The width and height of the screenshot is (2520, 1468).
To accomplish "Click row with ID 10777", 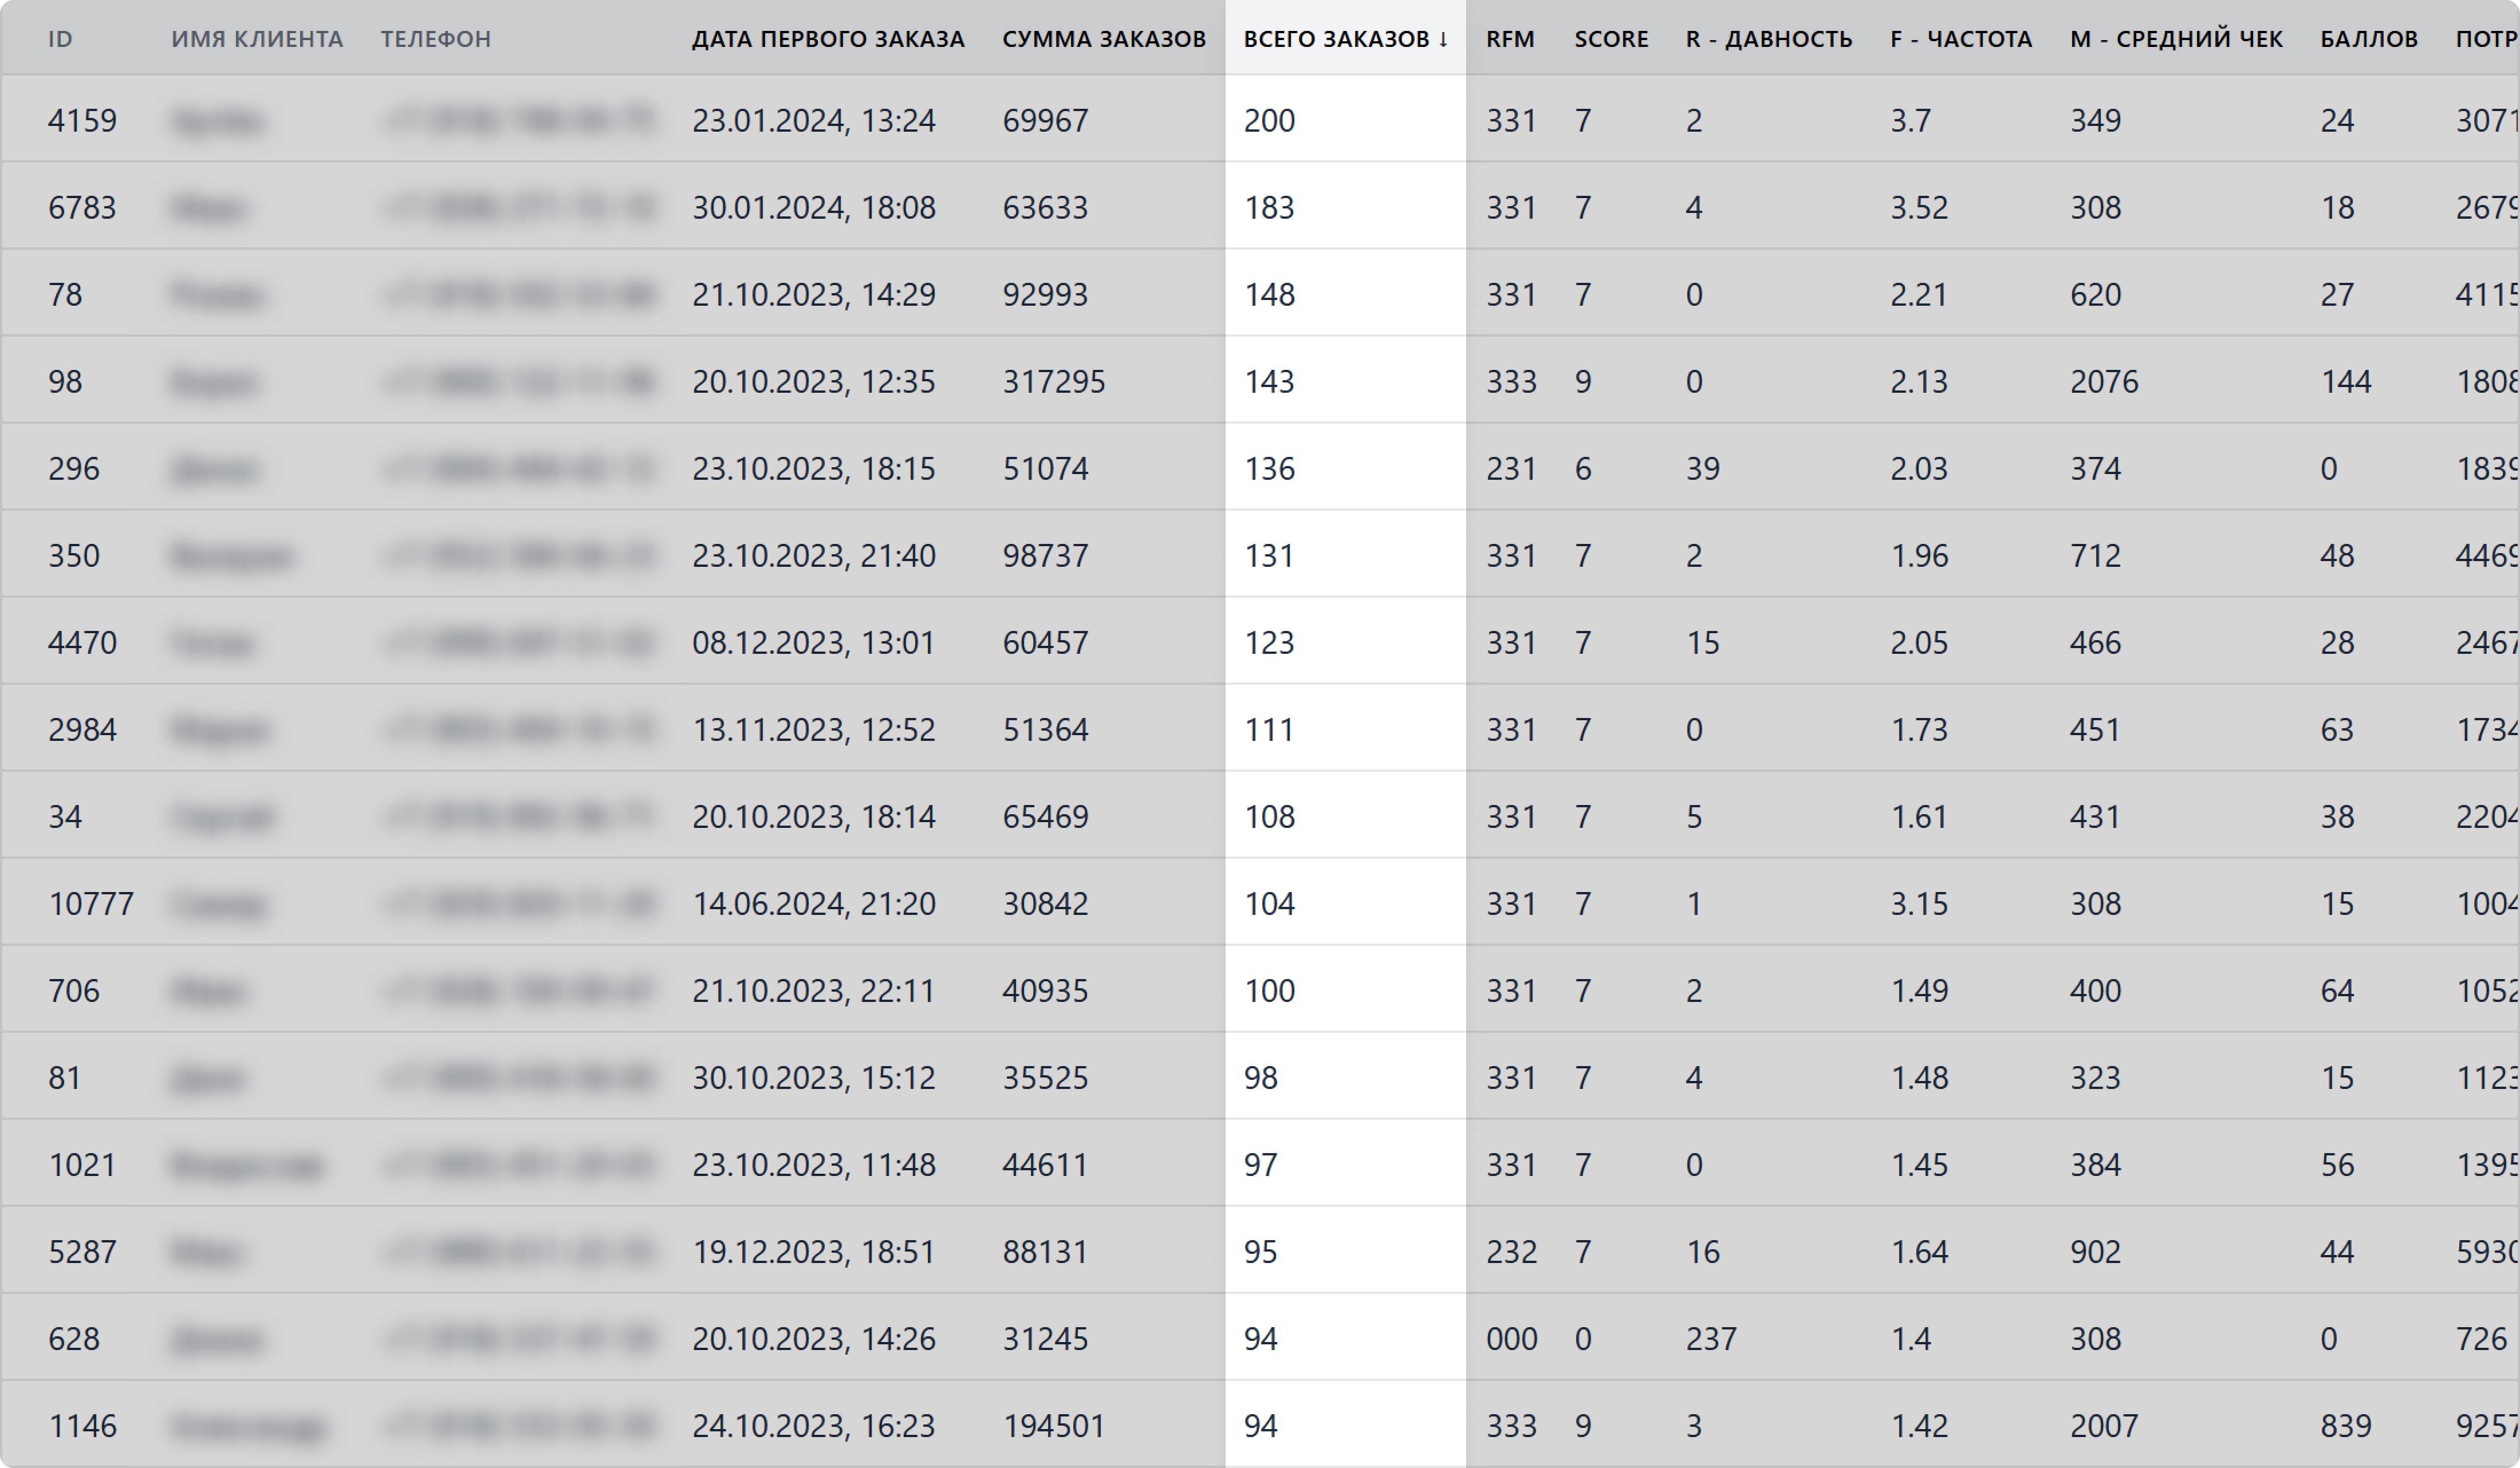I will (x=90, y=904).
